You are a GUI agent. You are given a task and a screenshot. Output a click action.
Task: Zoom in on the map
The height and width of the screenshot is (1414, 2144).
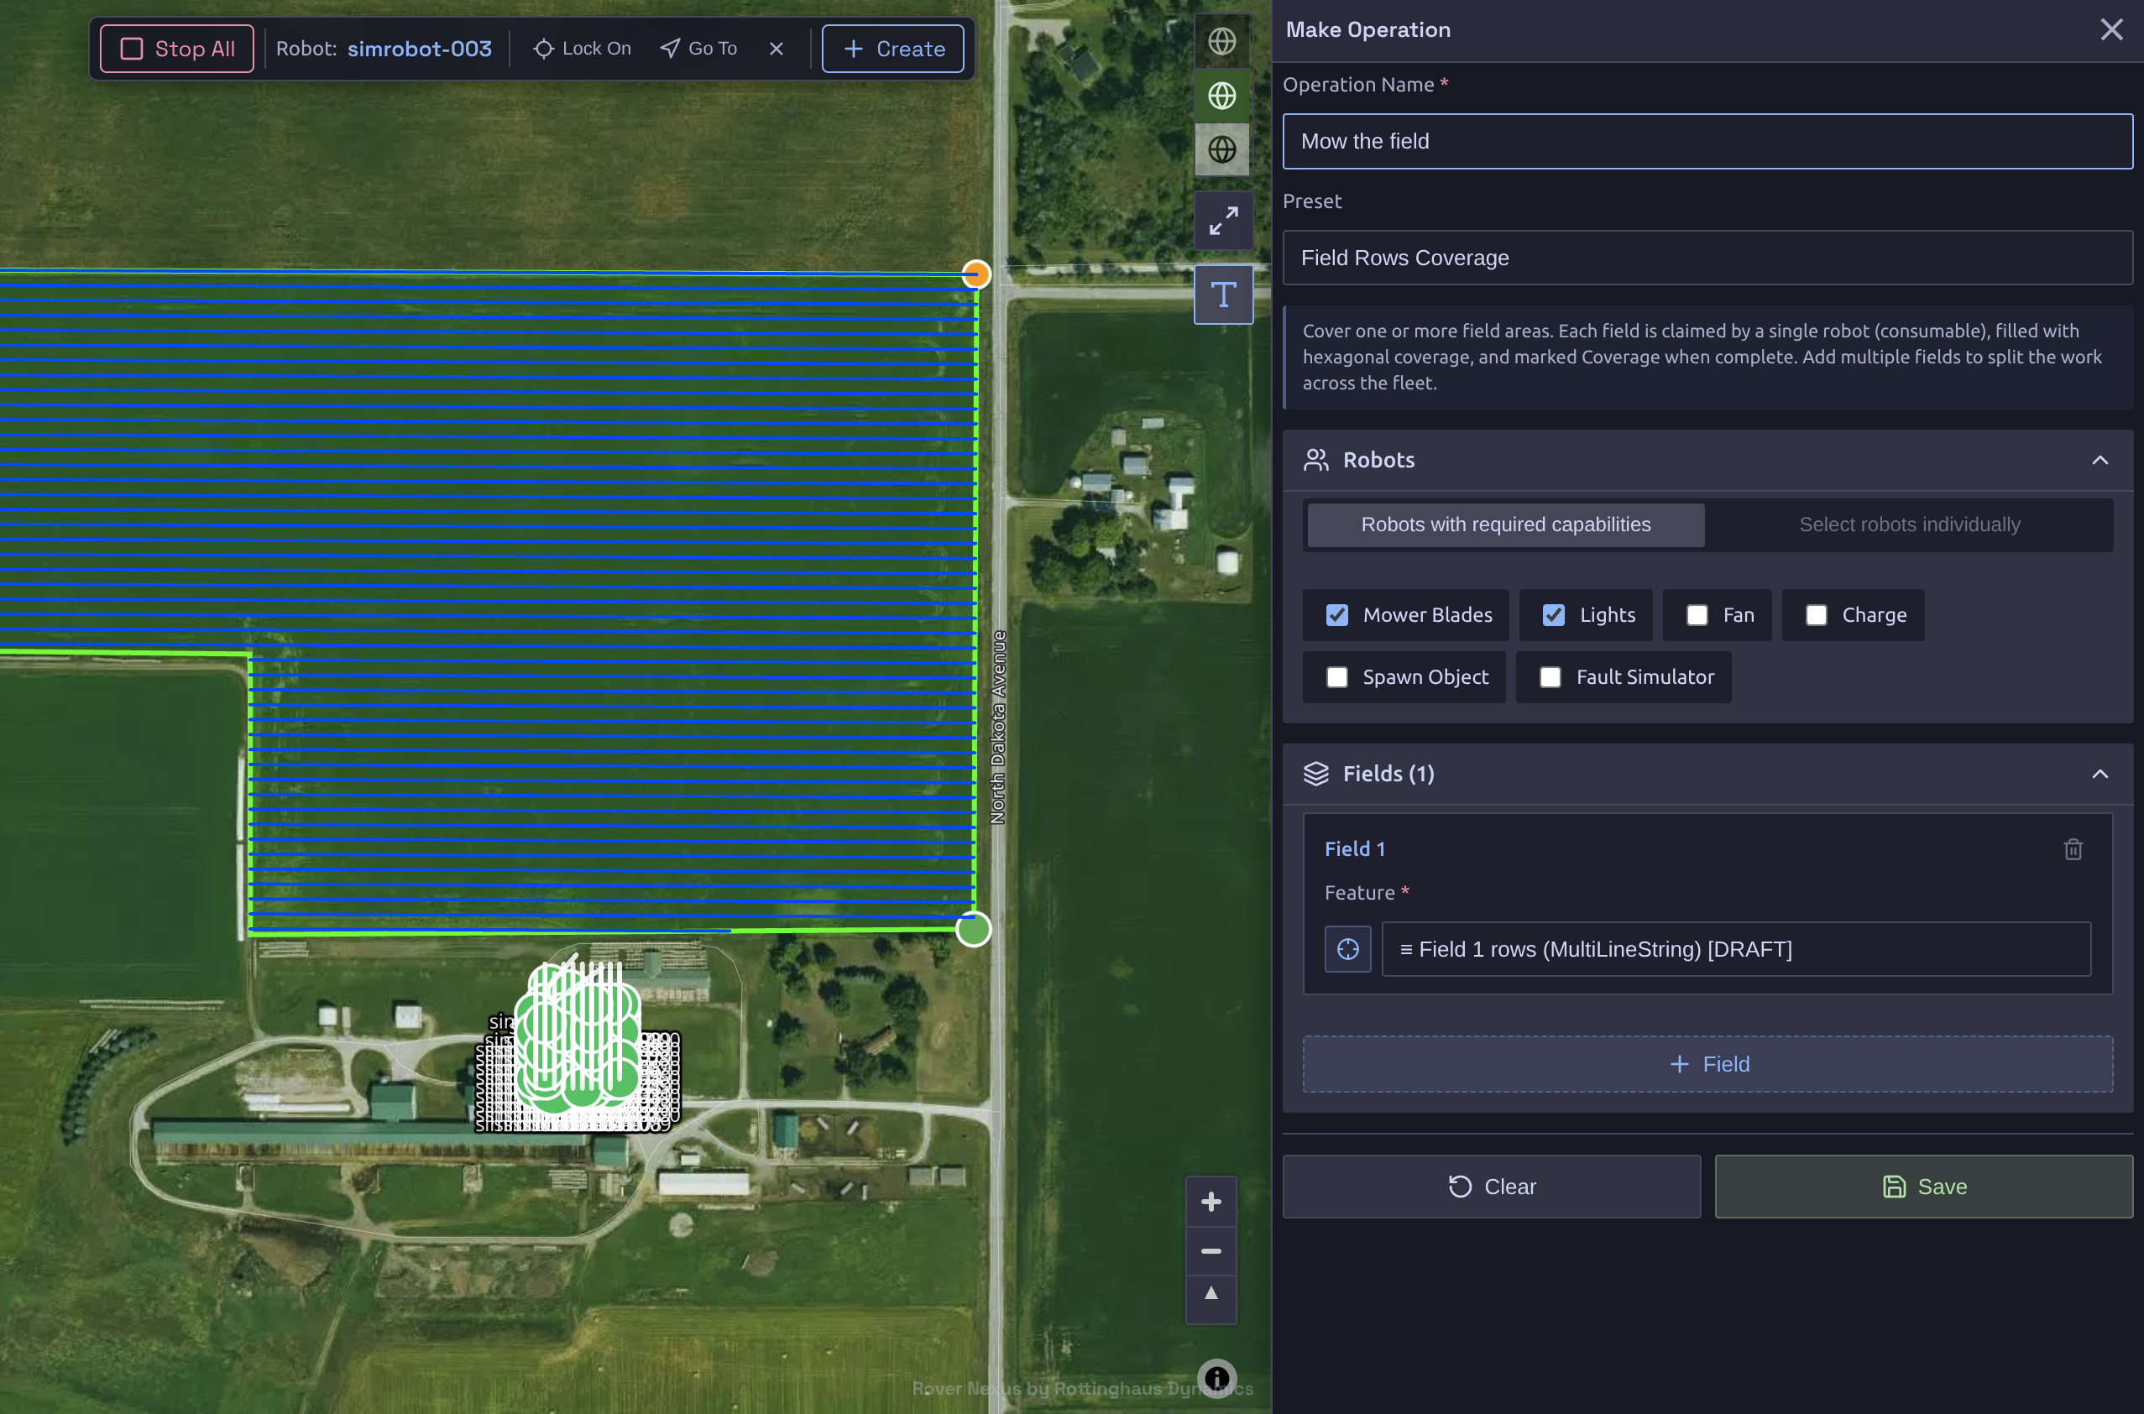pos(1211,1201)
